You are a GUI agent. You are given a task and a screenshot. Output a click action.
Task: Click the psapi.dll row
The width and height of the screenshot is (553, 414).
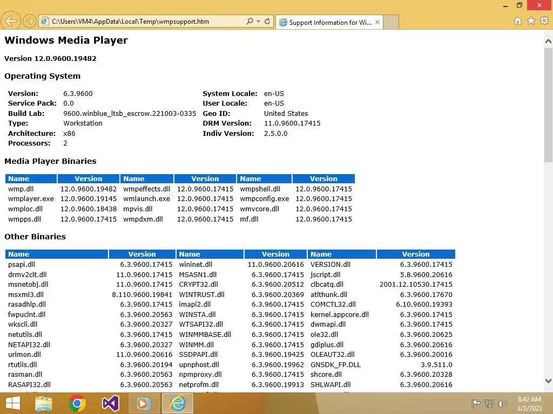(x=22, y=264)
